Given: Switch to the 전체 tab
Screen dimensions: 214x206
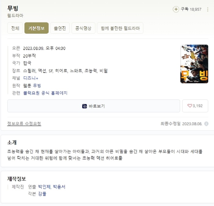Looking at the screenshot, I should (15, 28).
